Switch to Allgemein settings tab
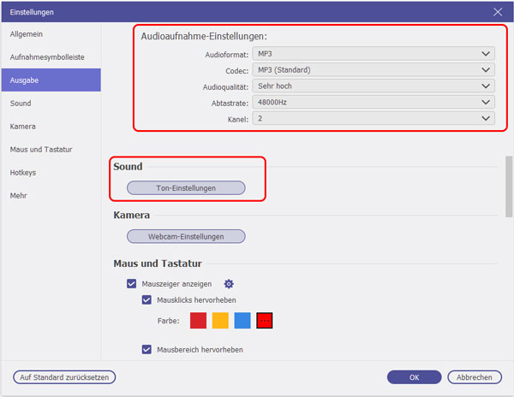Viewport: 514px width, 397px height. (27, 34)
